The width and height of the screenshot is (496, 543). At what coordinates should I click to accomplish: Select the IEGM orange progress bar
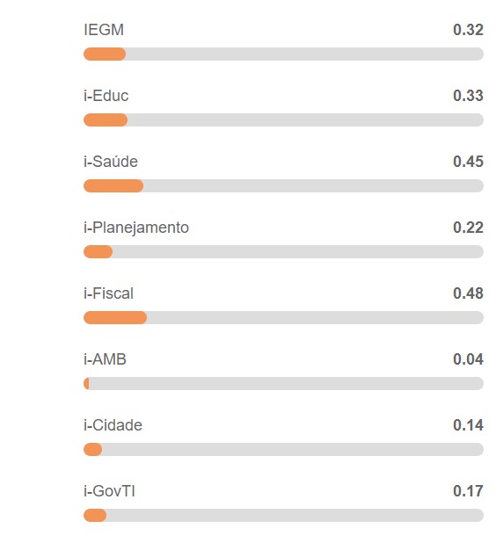pyautogui.click(x=105, y=54)
